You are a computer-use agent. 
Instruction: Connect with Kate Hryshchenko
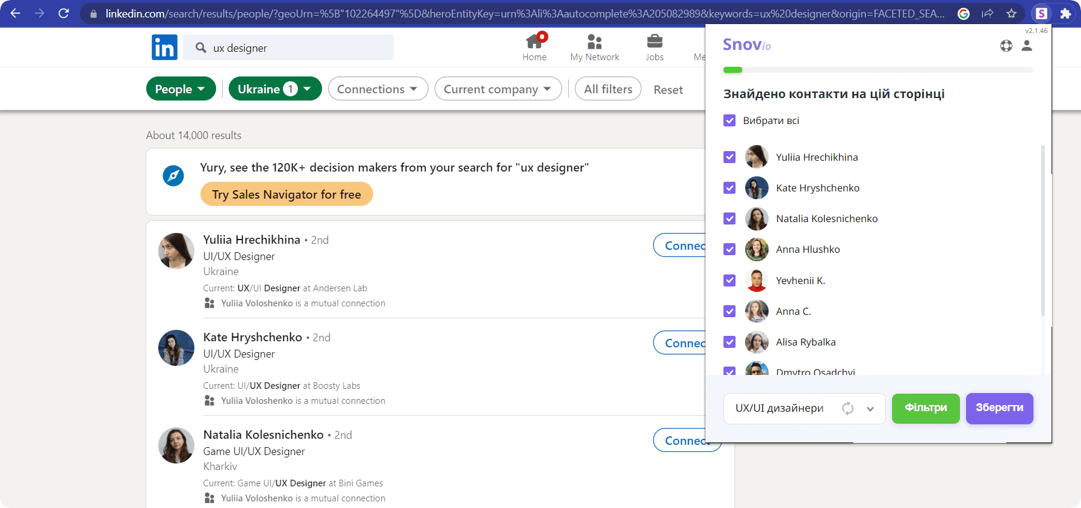pos(680,342)
